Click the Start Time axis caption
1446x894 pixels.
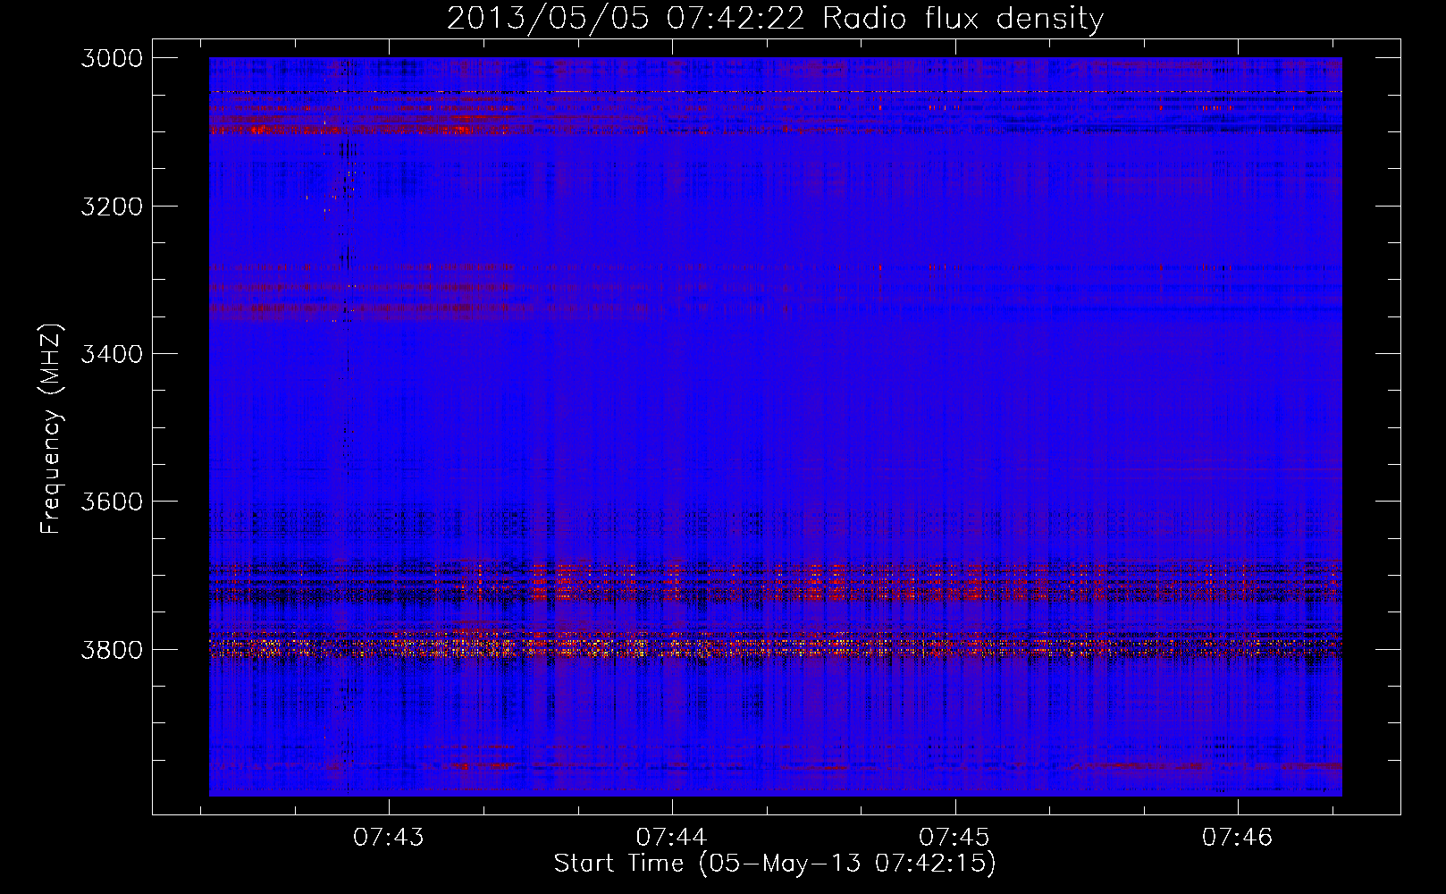coord(775,864)
